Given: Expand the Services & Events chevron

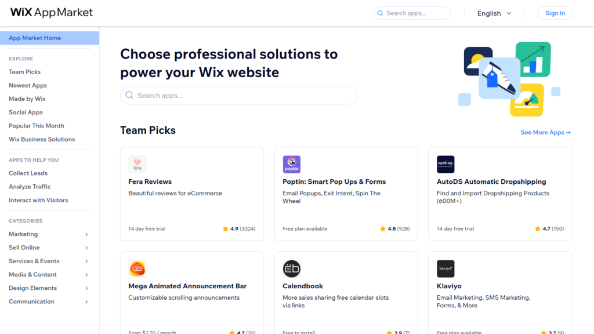Looking at the screenshot, I should point(86,262).
